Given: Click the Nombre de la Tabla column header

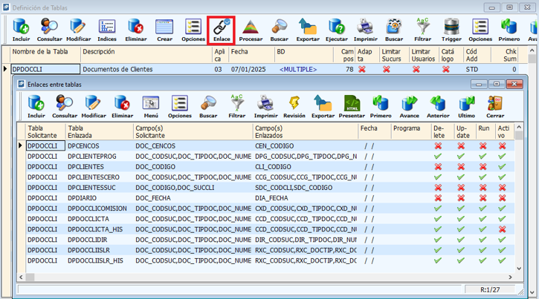Looking at the screenshot, I should point(41,52).
